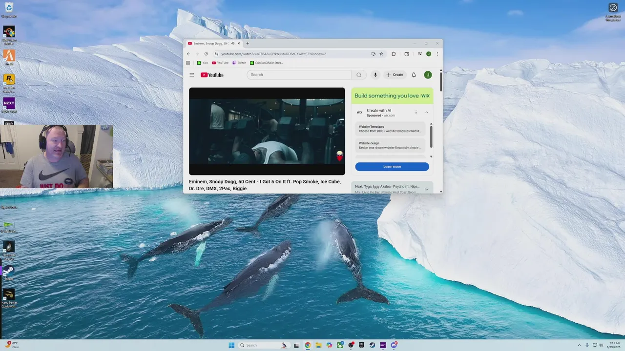Open the Website Templates ad link
This screenshot has width=625, height=351.
click(390, 129)
